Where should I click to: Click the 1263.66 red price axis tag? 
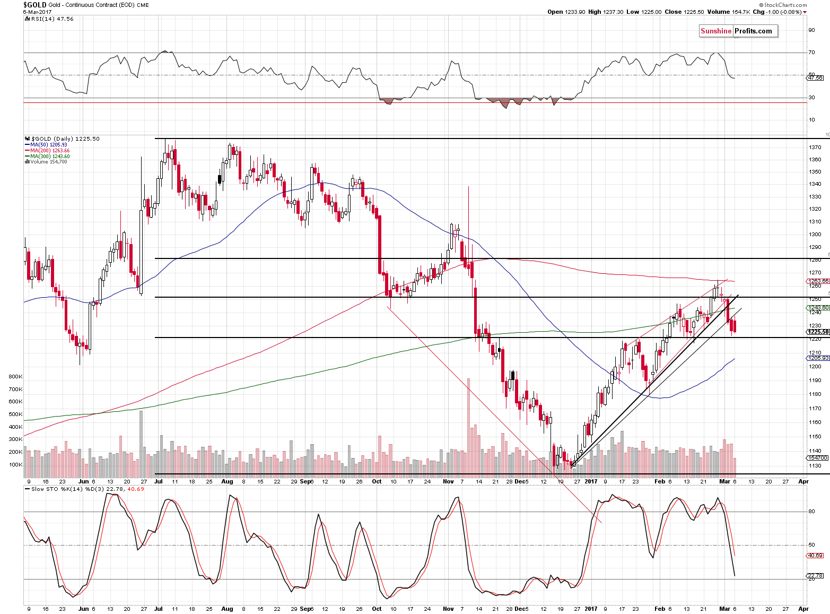[818, 281]
